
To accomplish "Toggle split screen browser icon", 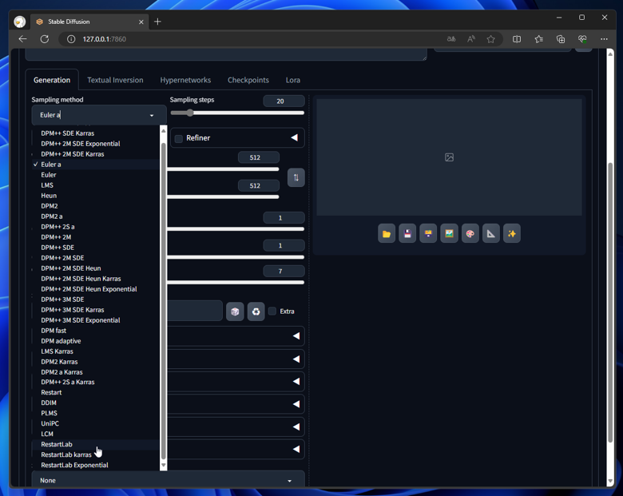I will (517, 39).
